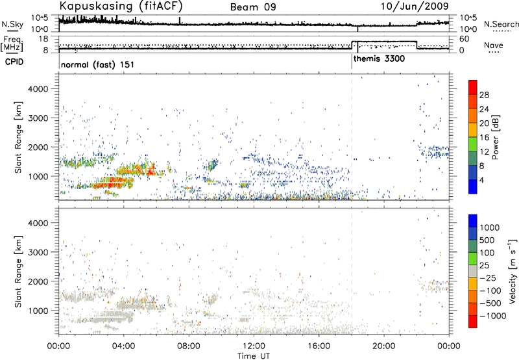
Task: Click the 'Slant Range [km]' label of the velocity panel
Action: [x=18, y=271]
